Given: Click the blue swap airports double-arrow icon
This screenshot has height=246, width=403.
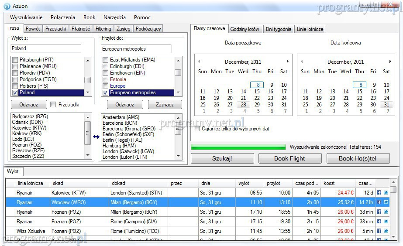Looking at the screenshot, I should (96, 137).
